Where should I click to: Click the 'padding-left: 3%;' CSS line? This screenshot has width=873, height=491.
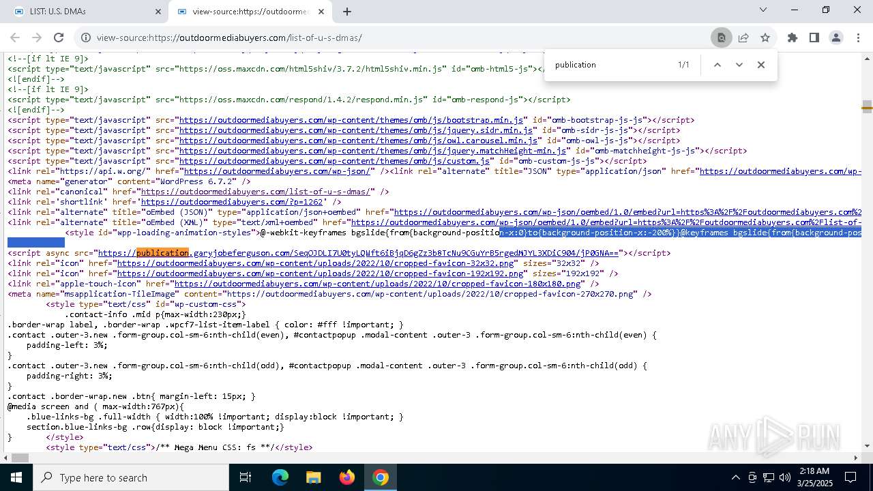click(x=67, y=345)
